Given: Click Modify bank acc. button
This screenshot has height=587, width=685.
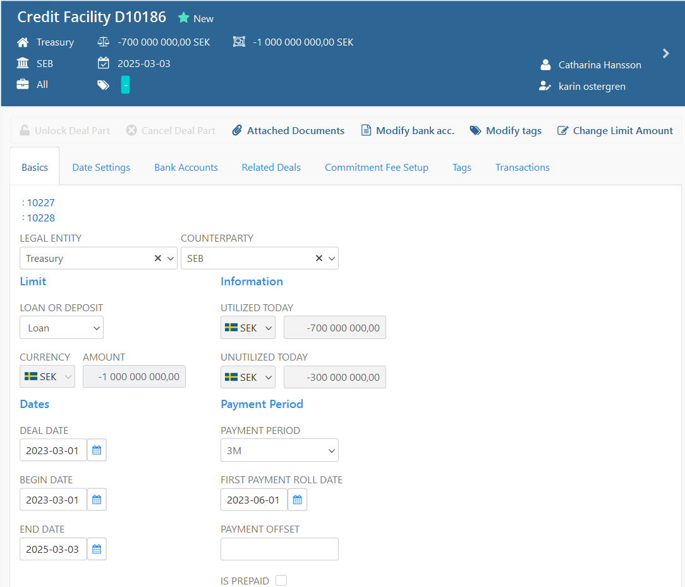Looking at the screenshot, I should 408,130.
